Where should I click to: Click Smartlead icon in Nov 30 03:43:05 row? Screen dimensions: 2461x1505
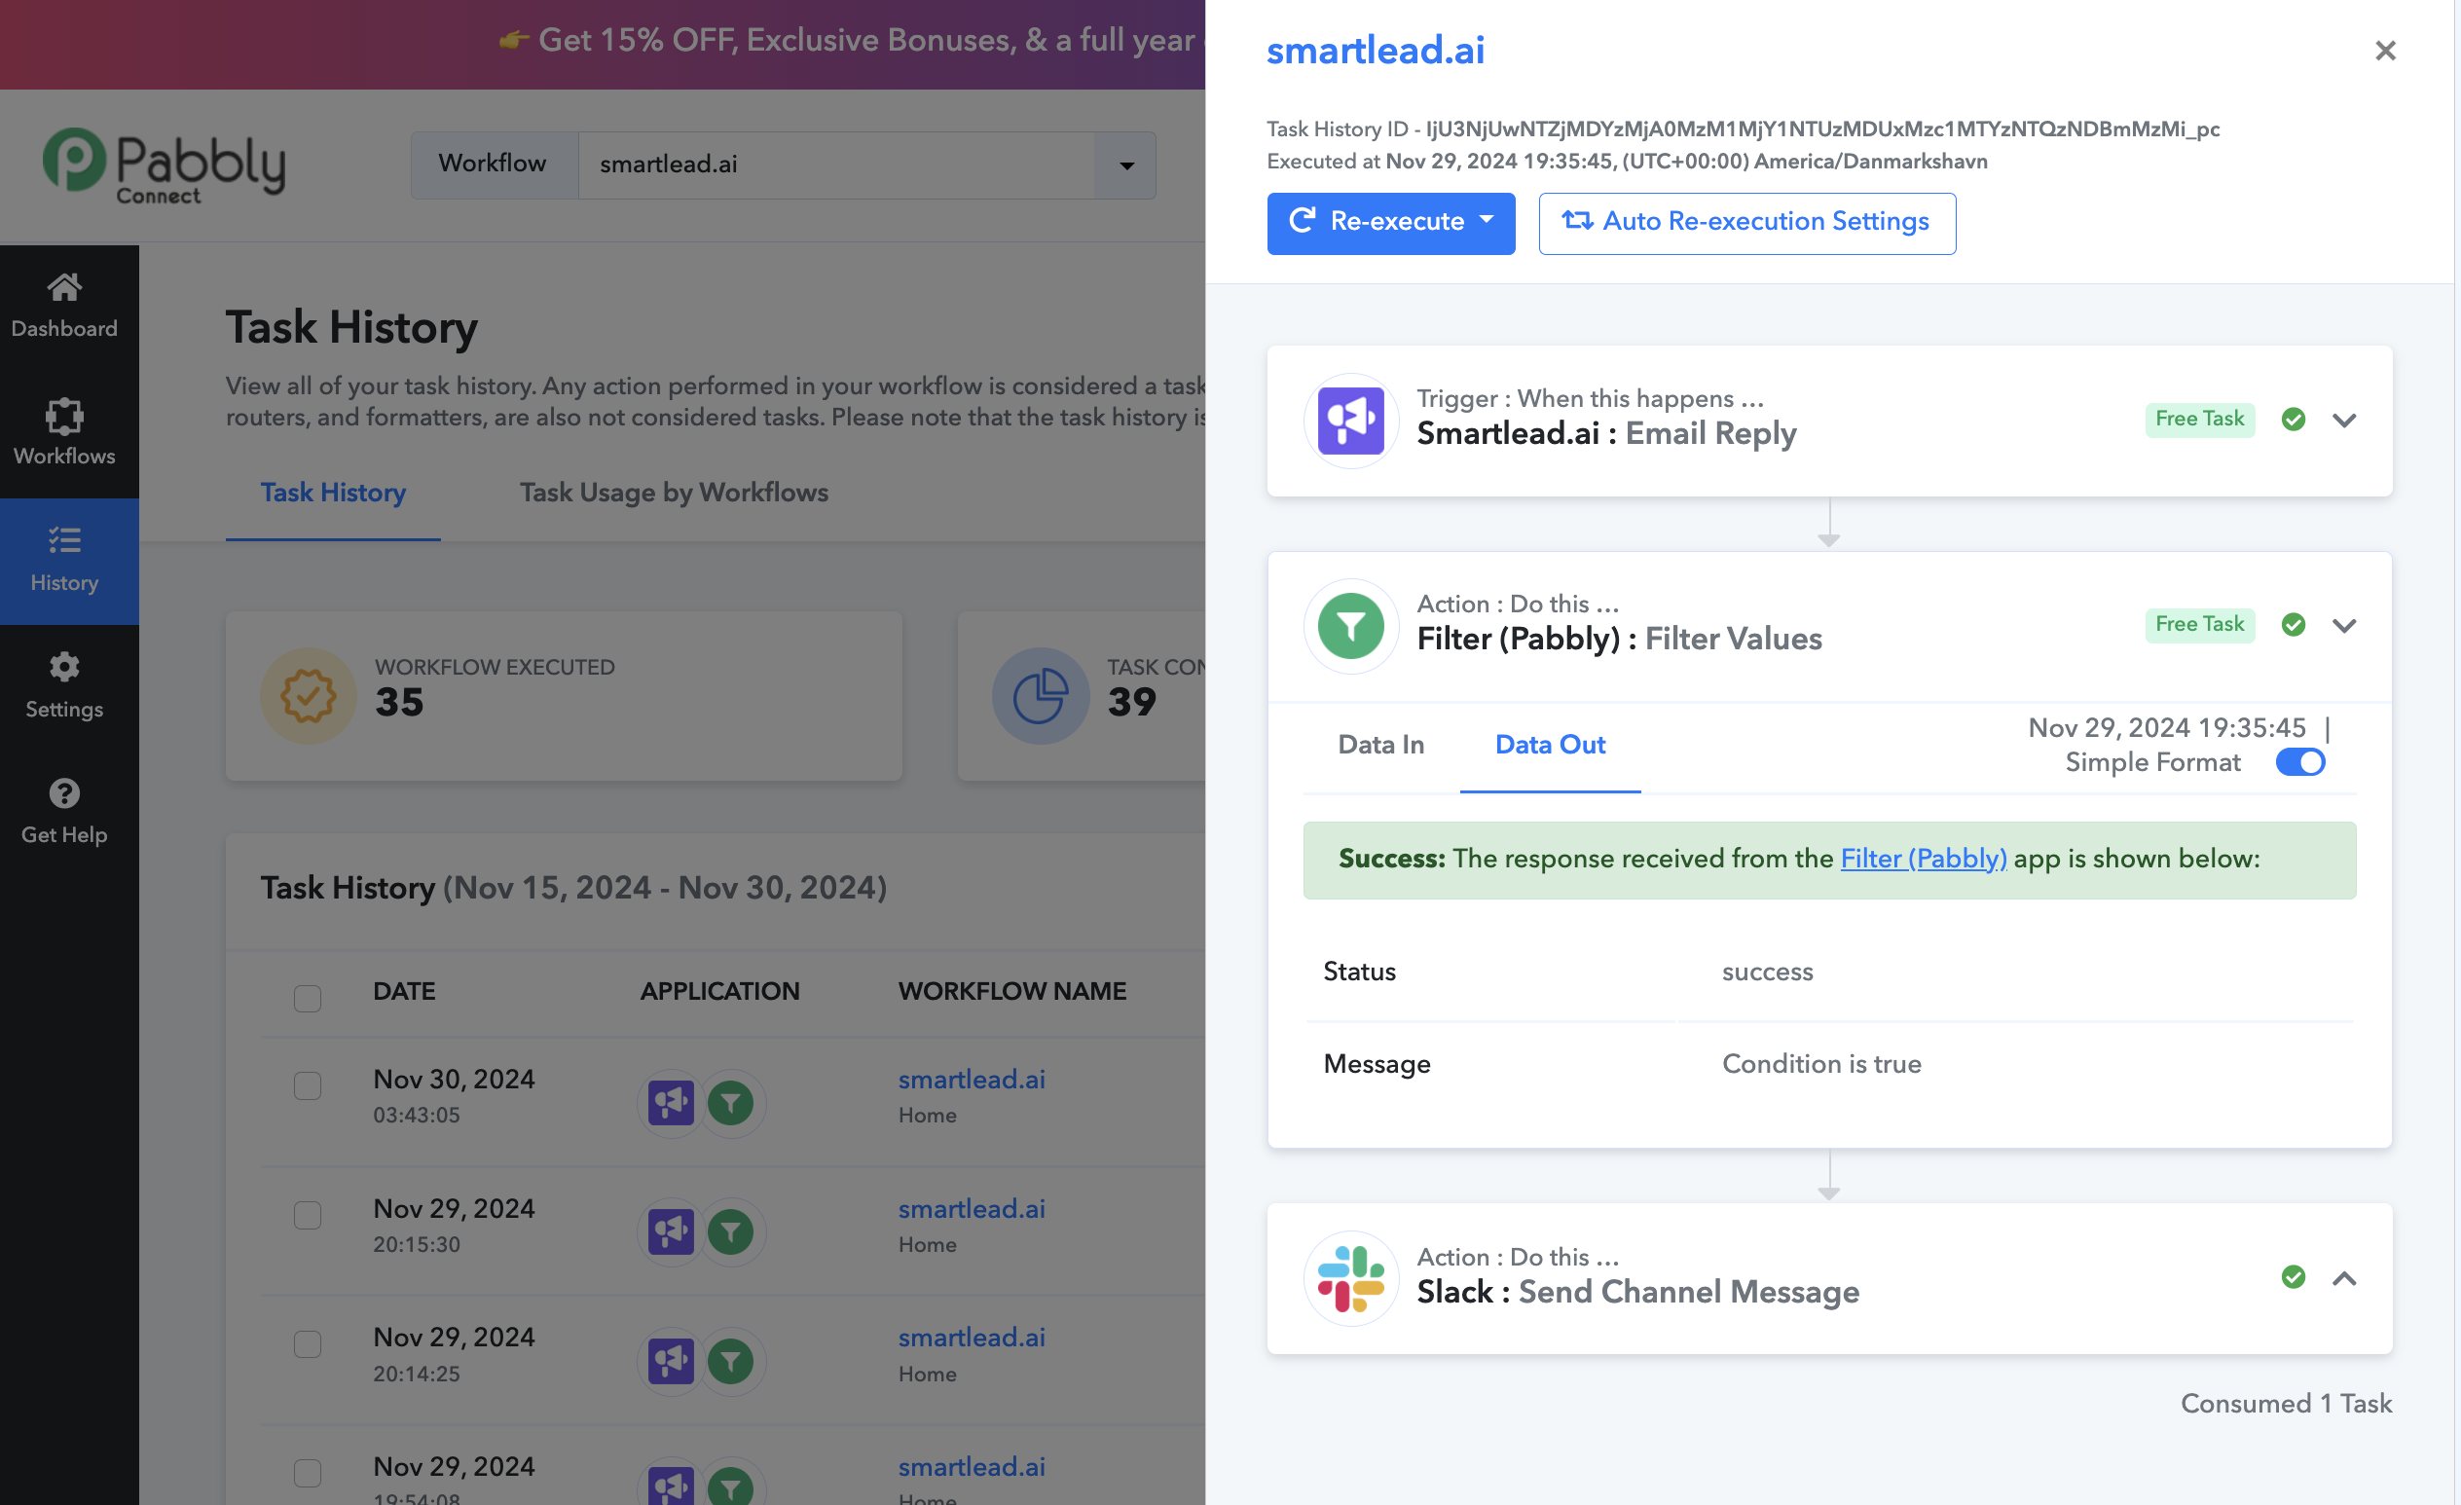(671, 1103)
